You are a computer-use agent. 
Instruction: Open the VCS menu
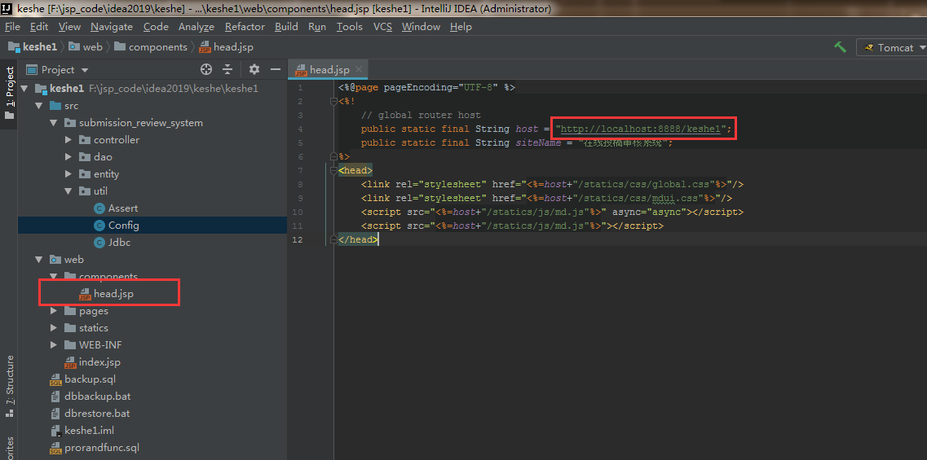[x=382, y=27]
